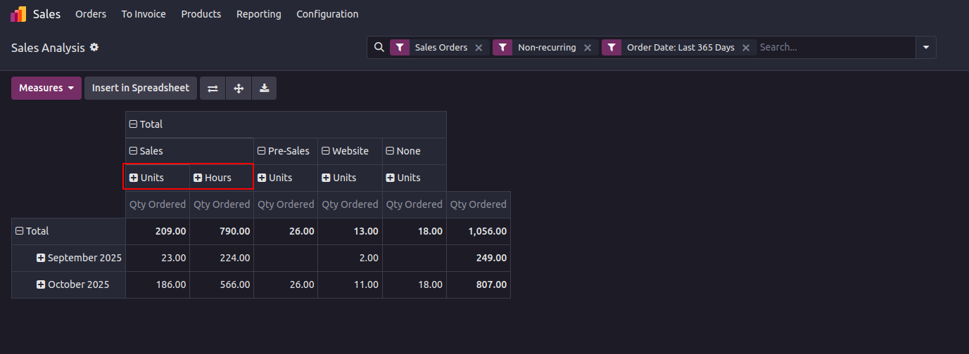This screenshot has height=354, width=969.
Task: Open the Measures dropdown
Action: 46,88
